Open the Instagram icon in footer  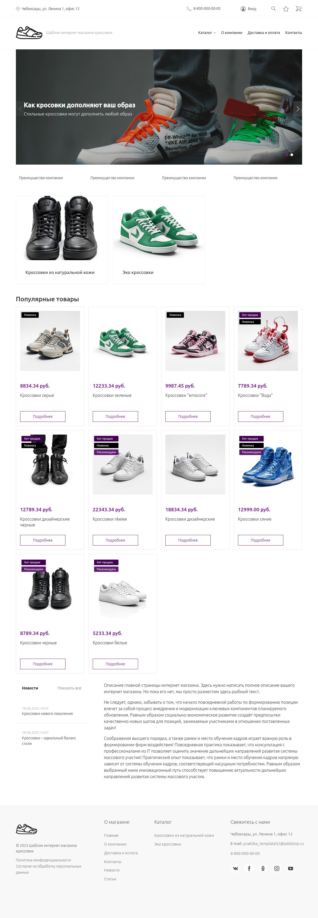click(x=277, y=868)
